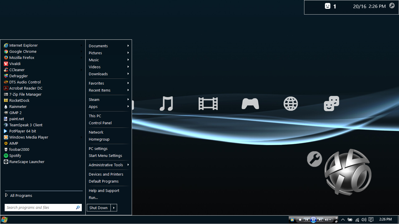This screenshot has height=224, width=399.
Task: Open 7-Zip File Manager
Action: pos(43,94)
